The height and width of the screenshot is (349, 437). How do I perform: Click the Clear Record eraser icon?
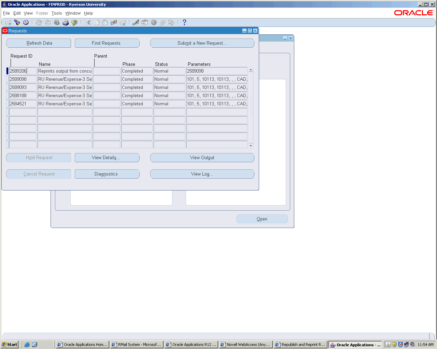click(x=114, y=22)
